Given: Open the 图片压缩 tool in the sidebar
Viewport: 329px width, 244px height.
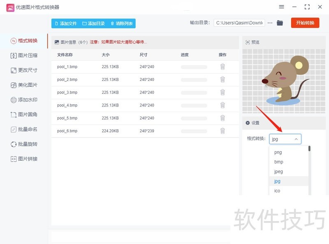Looking at the screenshot, I should 25,55.
